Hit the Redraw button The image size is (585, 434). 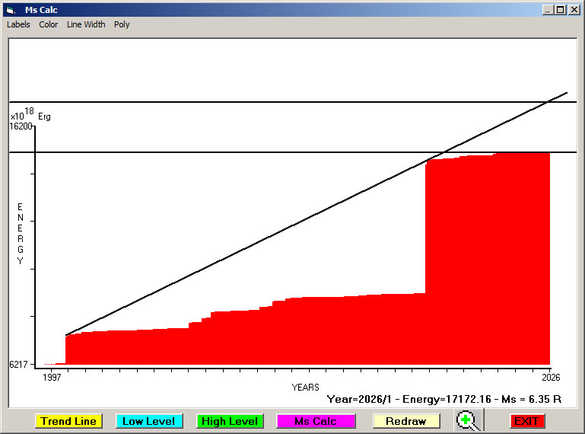pyautogui.click(x=406, y=421)
